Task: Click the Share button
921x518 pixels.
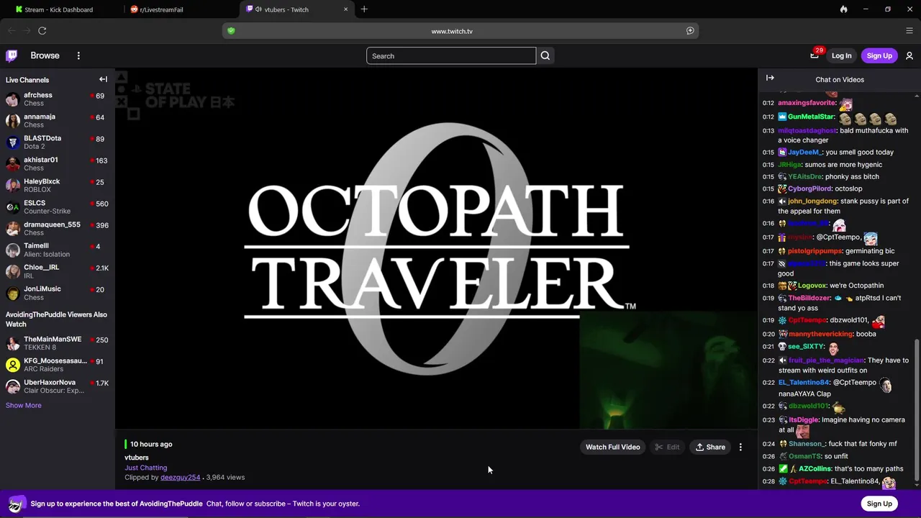Action: coord(710,447)
